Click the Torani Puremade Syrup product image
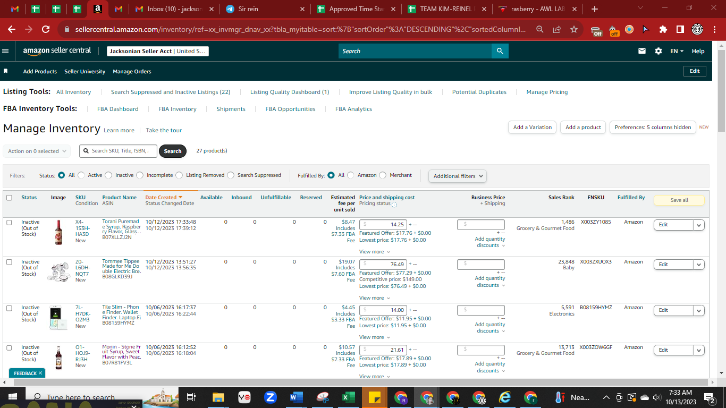This screenshot has width=726, height=408. (58, 233)
